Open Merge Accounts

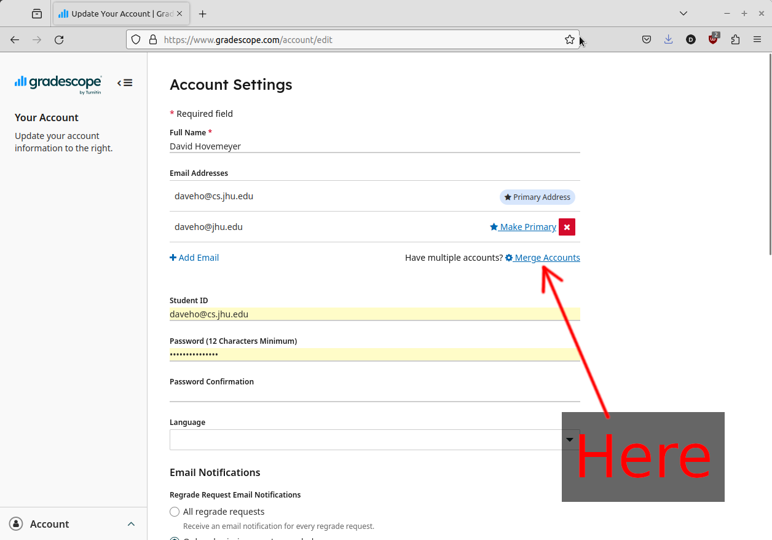click(547, 257)
